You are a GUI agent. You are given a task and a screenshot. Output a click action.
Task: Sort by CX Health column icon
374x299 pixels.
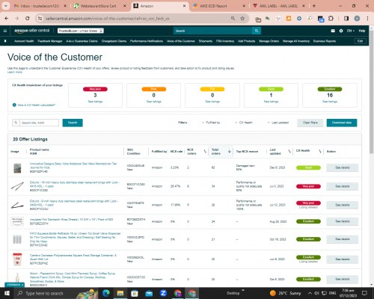pos(320,151)
